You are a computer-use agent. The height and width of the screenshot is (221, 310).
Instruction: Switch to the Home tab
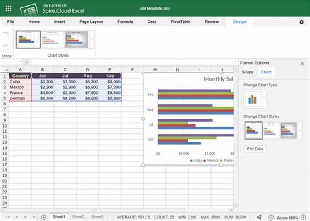[34, 22]
